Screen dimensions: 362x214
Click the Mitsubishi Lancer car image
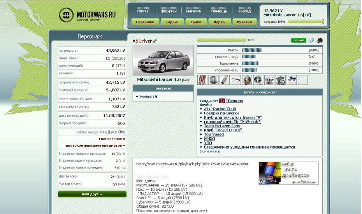coord(163,60)
